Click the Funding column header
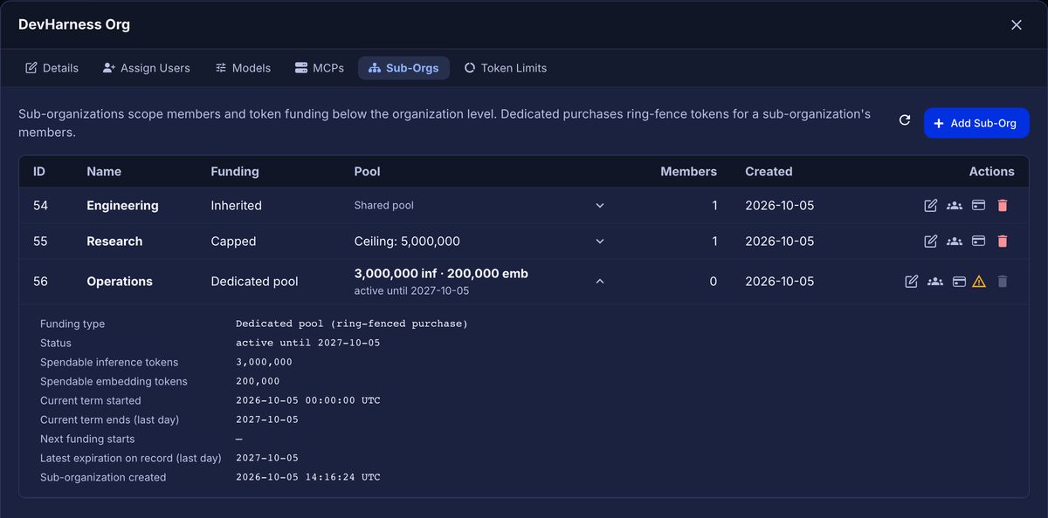This screenshot has width=1048, height=518. click(235, 172)
